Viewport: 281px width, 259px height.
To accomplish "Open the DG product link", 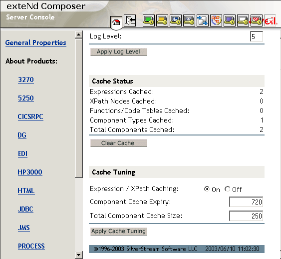I will pos(22,135).
